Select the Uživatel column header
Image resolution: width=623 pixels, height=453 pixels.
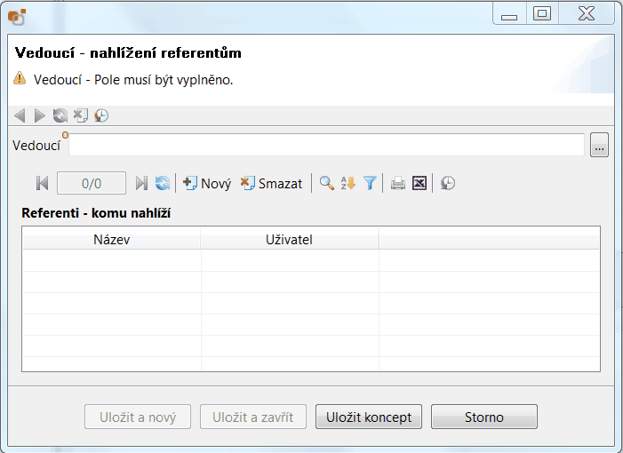tap(289, 240)
